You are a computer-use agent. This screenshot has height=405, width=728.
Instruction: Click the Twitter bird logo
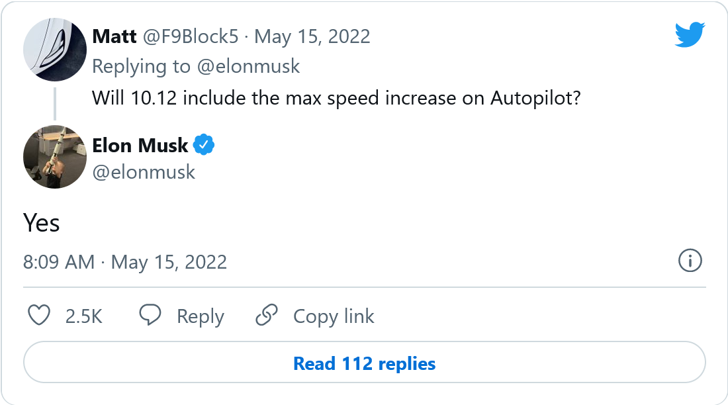tap(690, 34)
